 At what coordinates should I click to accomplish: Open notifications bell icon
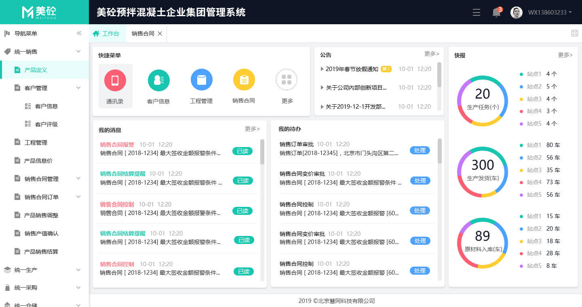click(x=496, y=13)
